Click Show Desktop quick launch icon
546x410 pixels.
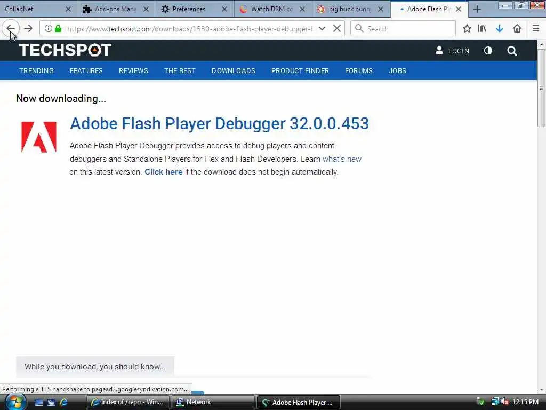tap(38, 403)
